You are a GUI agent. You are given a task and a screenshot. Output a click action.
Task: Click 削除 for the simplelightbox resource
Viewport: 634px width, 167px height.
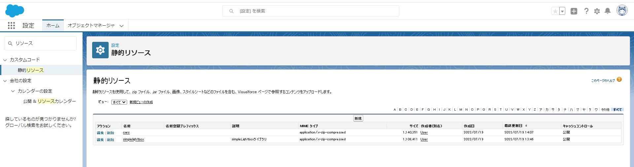click(111, 140)
